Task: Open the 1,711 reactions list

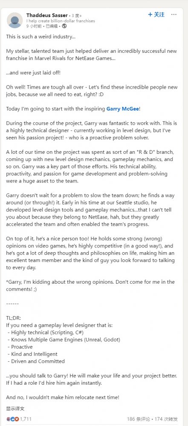Action: coord(26,419)
